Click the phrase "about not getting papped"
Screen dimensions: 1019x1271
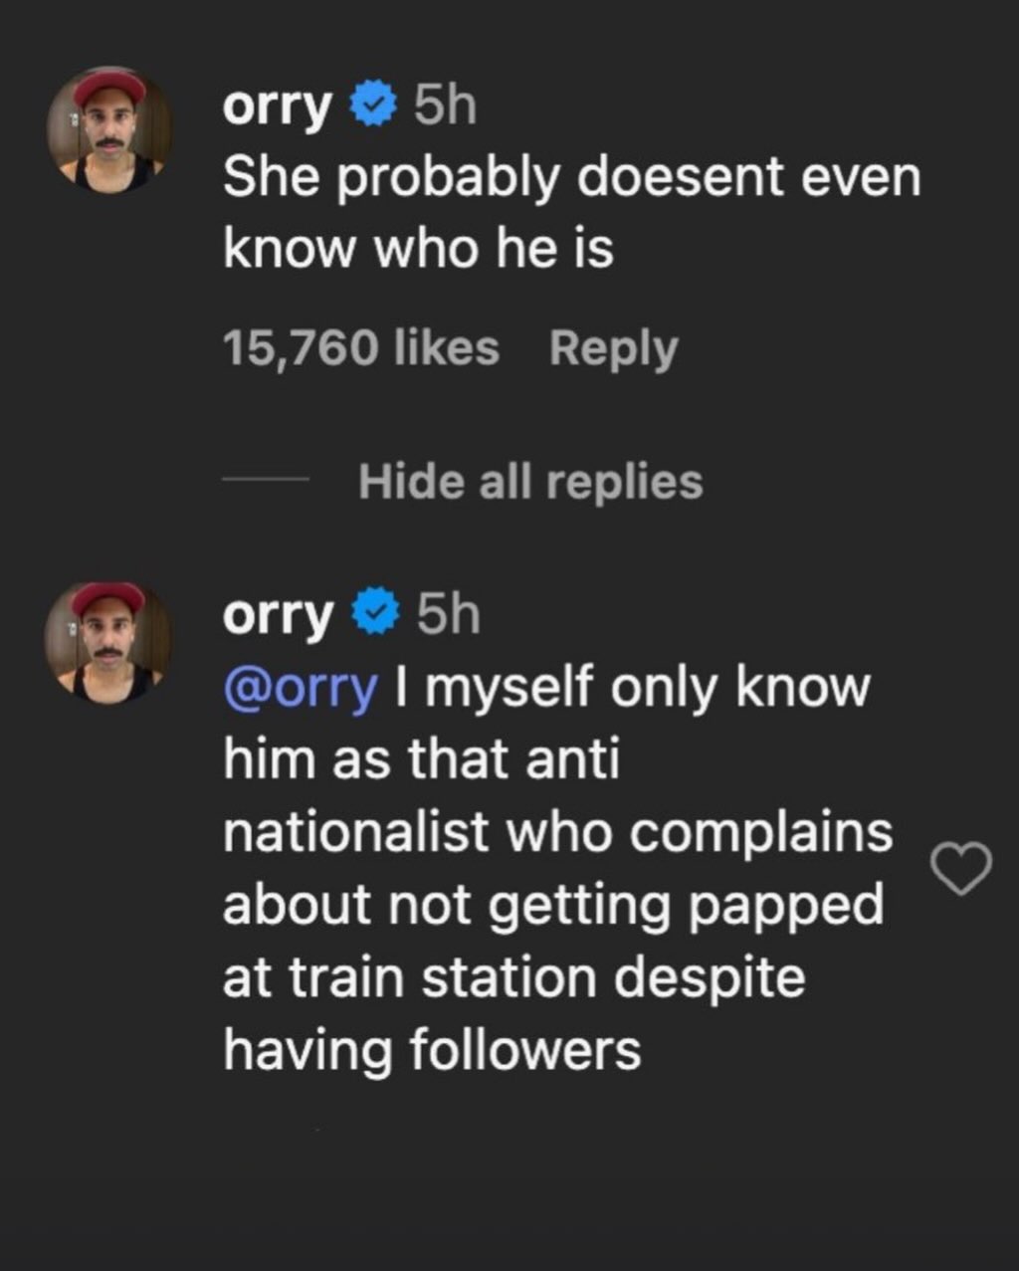(552, 906)
